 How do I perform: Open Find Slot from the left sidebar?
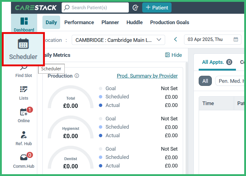pos(24,72)
